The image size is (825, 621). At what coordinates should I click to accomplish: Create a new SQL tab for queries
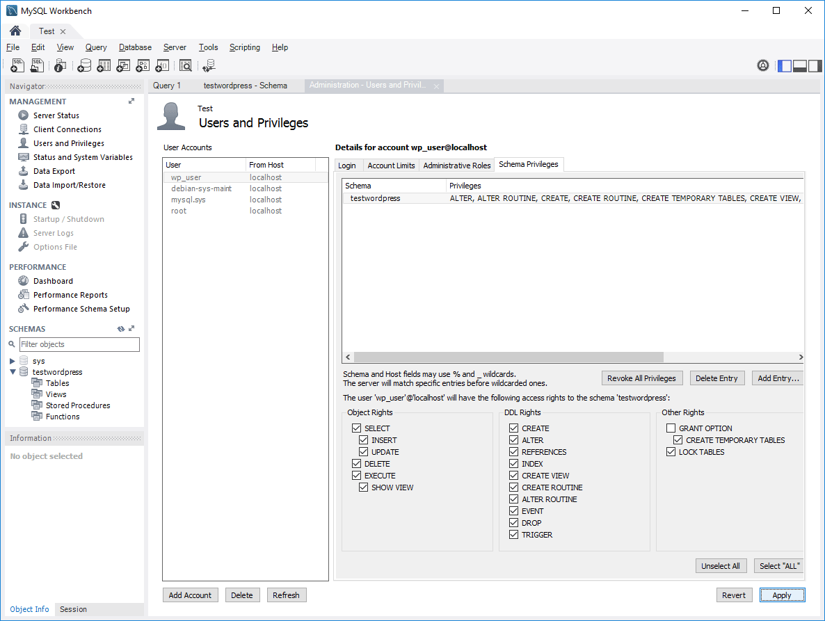click(x=17, y=65)
